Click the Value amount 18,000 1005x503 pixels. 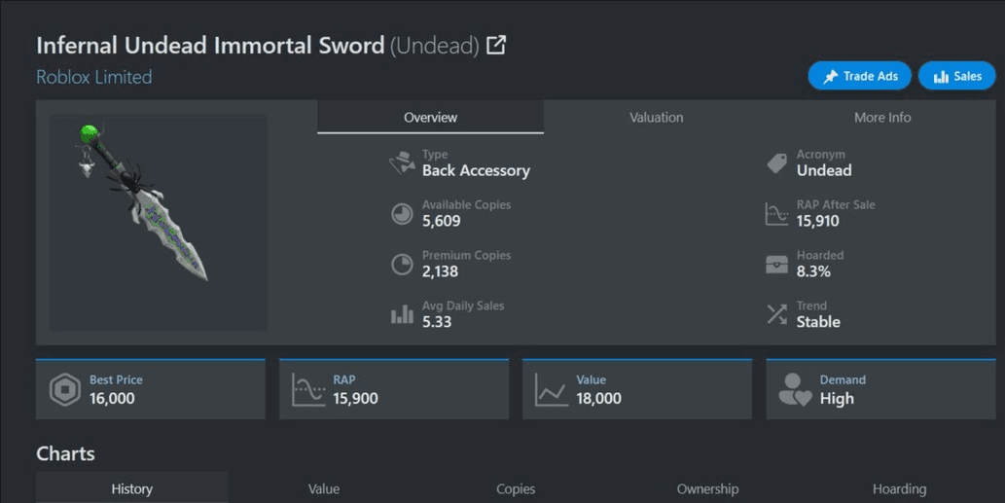(598, 399)
